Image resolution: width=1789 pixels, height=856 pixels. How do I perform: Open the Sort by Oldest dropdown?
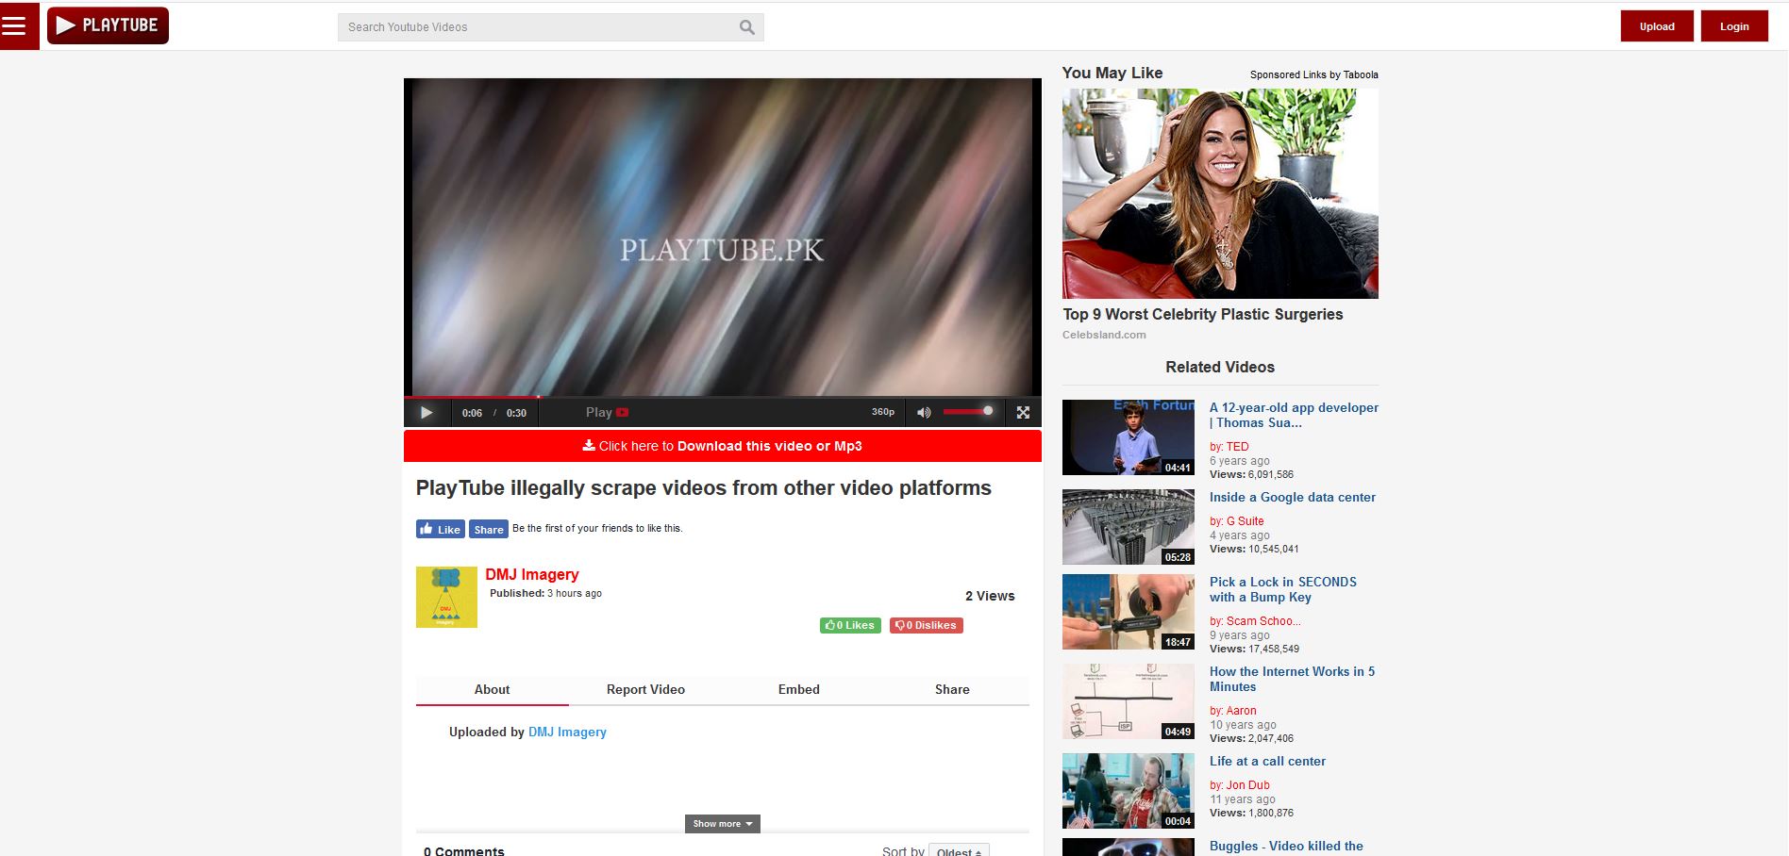click(959, 851)
